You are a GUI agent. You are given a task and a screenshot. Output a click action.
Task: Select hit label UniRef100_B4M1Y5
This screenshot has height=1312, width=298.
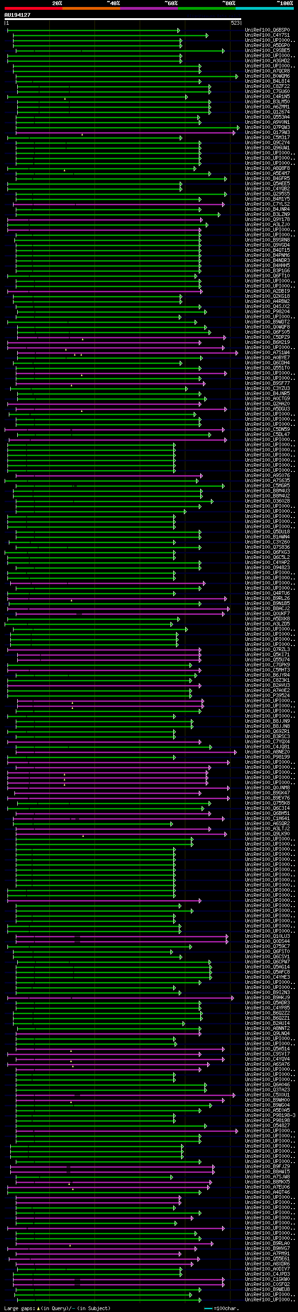pyautogui.click(x=267, y=199)
